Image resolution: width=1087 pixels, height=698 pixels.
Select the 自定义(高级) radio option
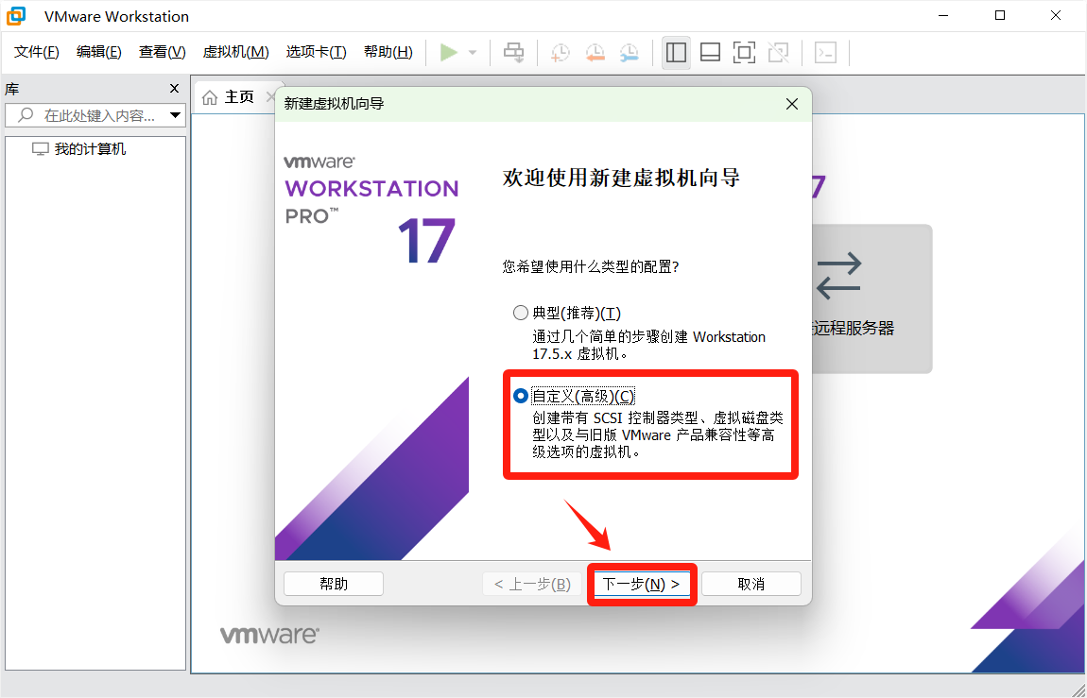pyautogui.click(x=521, y=396)
